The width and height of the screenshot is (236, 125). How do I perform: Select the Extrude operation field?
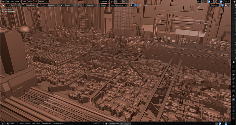(53, 5)
